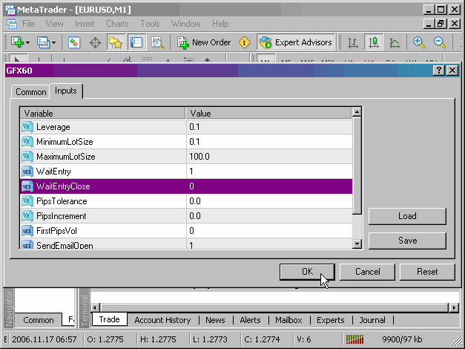Open the Window menu

186,24
